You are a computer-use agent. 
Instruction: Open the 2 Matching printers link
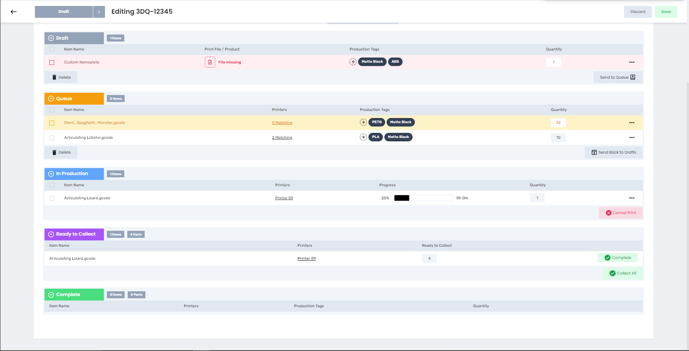coord(282,137)
